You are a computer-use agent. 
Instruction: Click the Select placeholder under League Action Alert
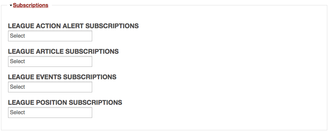(17, 36)
